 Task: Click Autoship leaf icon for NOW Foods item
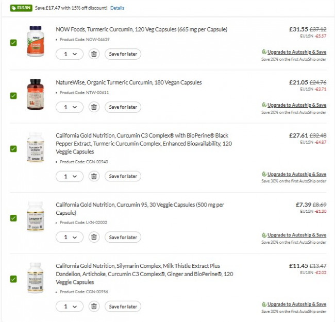point(264,52)
